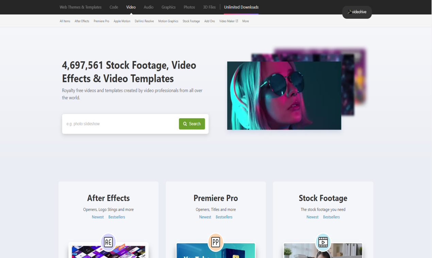Click 'The stock footage you need' text
The width and height of the screenshot is (432, 258).
coord(323,209)
